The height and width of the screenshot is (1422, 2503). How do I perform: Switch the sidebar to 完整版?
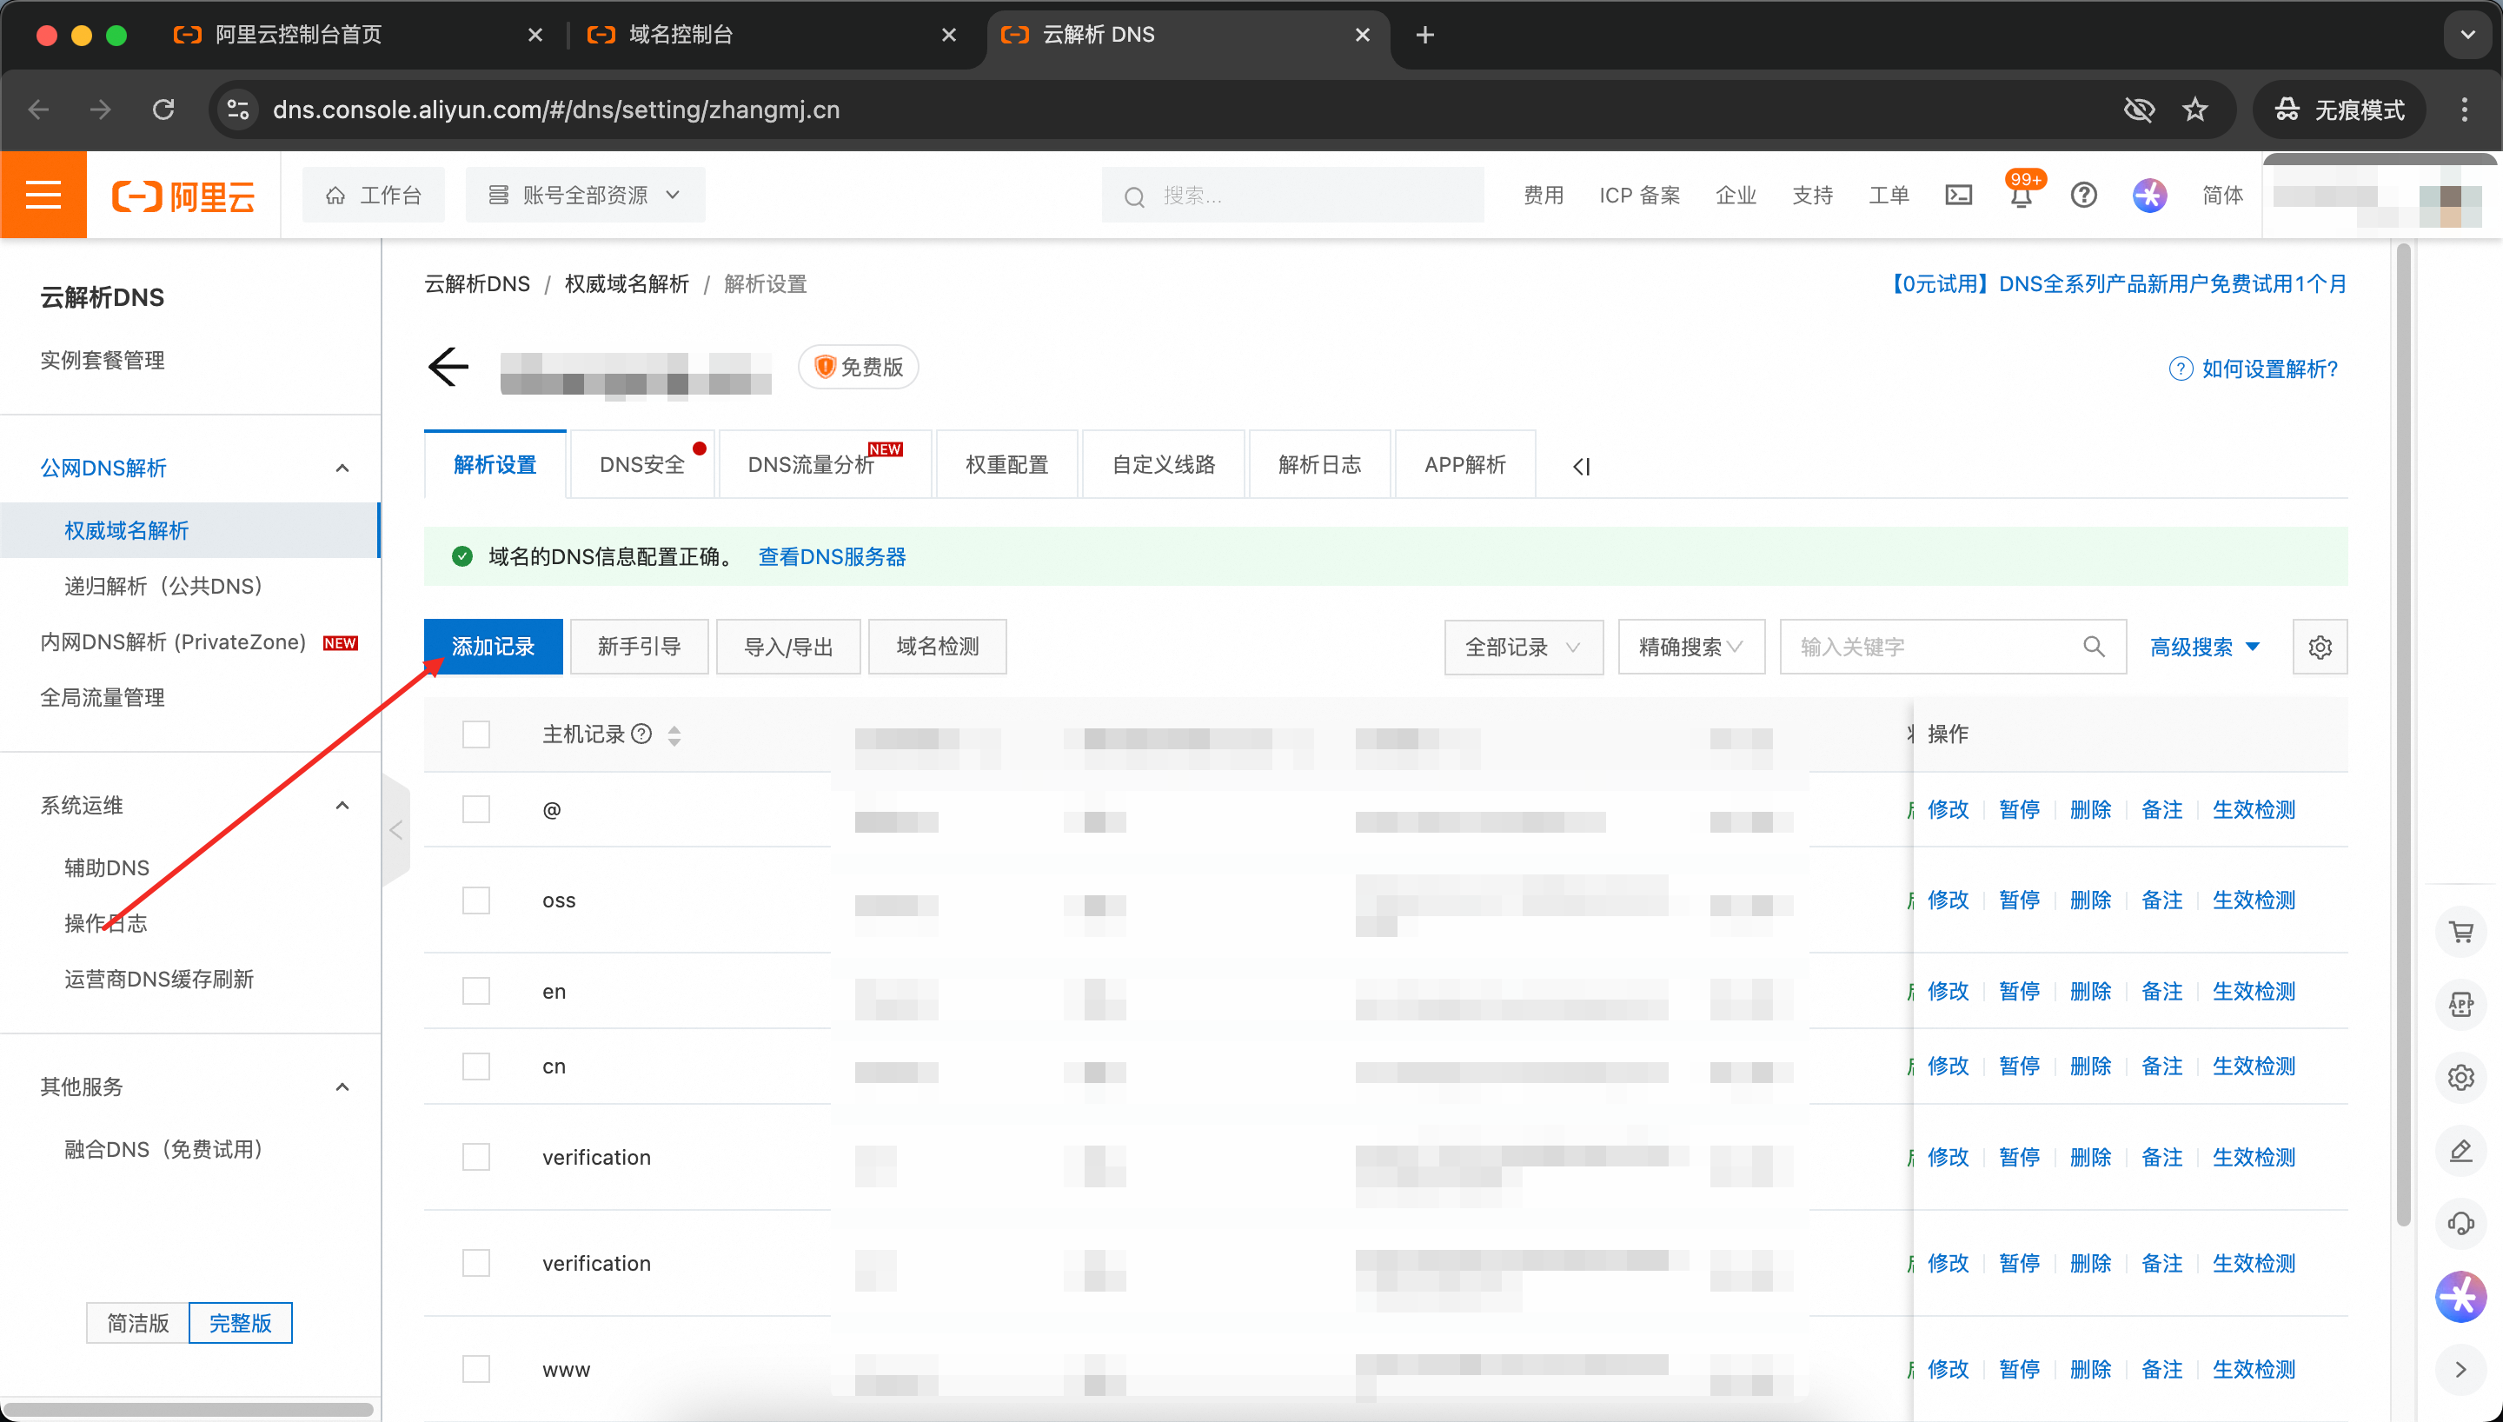pos(240,1322)
